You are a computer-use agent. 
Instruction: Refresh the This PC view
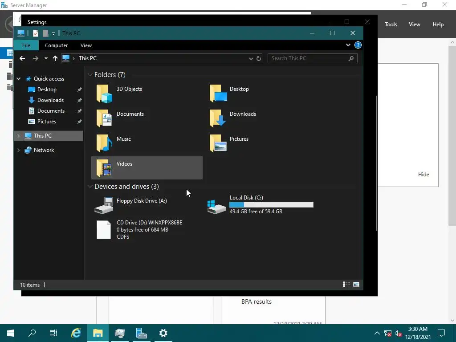(x=259, y=58)
